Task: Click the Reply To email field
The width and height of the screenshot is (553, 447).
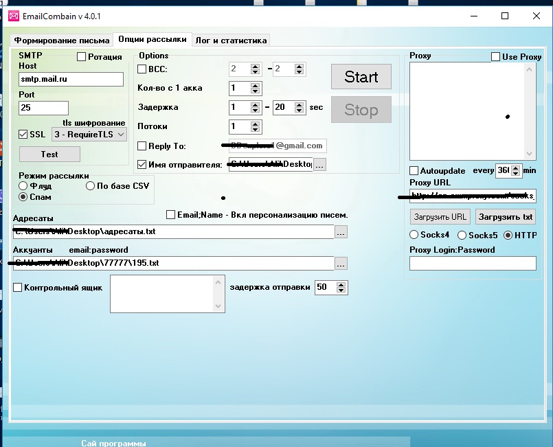Action: pos(278,146)
